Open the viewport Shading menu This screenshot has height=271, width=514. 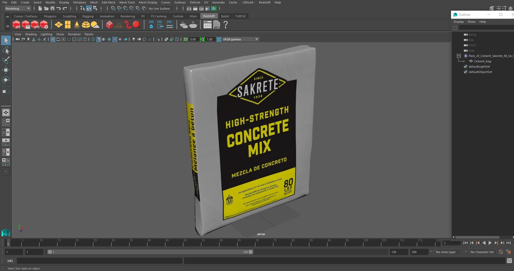31,34
